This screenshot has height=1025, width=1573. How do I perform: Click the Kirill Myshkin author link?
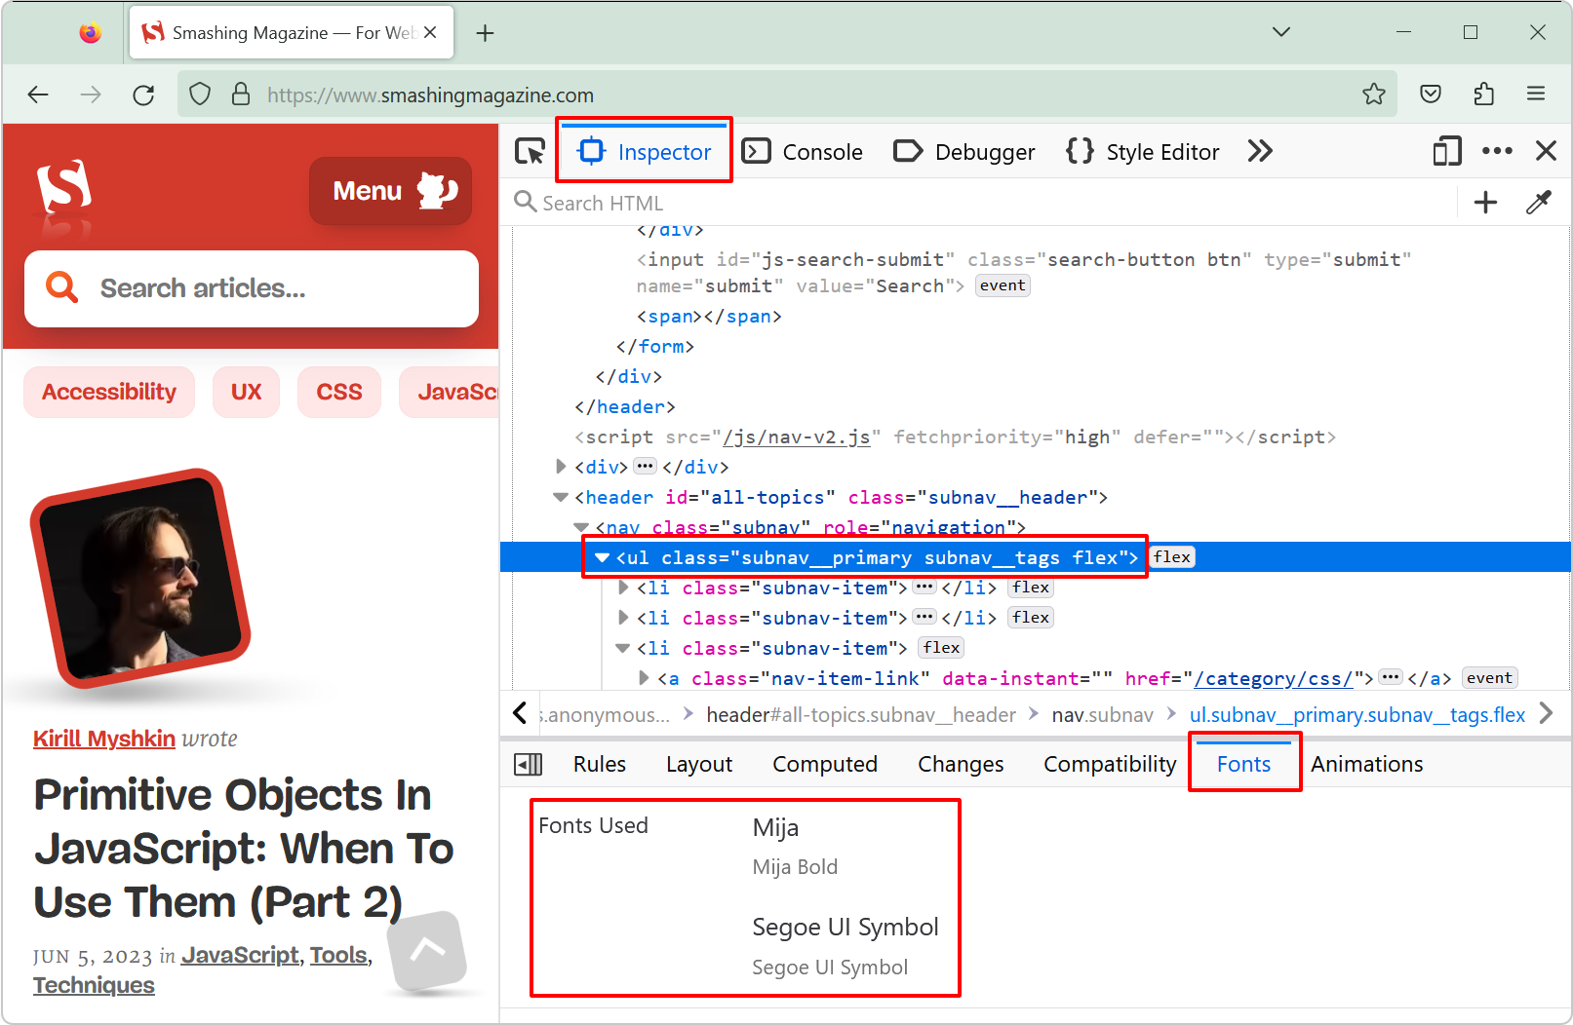pyautogui.click(x=103, y=739)
